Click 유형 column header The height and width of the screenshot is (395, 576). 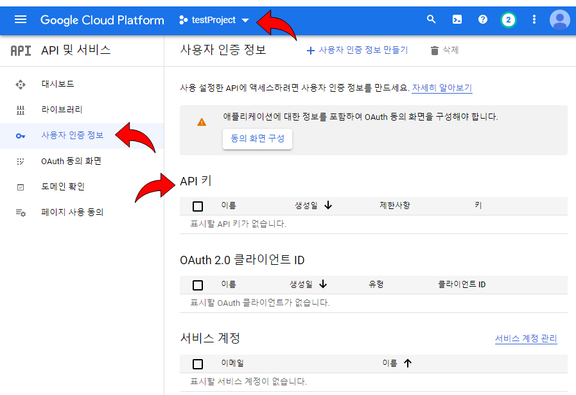tap(376, 284)
